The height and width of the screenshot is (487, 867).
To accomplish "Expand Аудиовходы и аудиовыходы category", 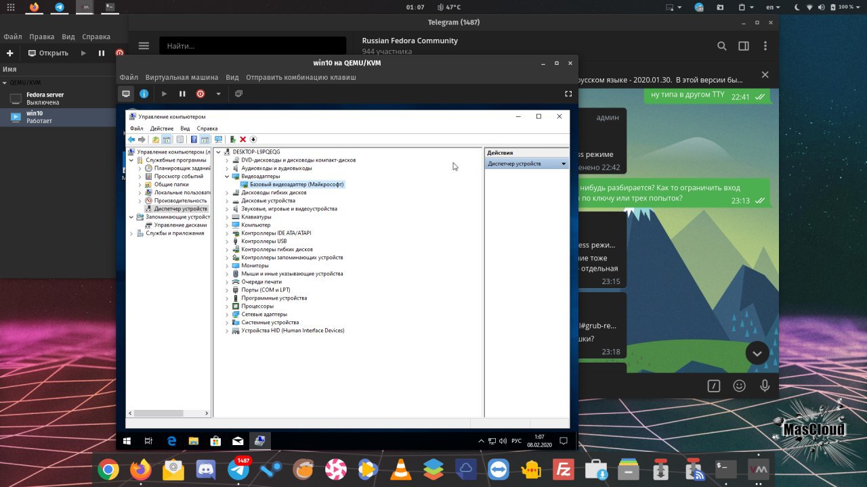I will tap(228, 168).
